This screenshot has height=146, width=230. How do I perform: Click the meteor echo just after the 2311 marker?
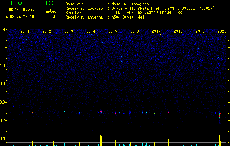[32, 112]
